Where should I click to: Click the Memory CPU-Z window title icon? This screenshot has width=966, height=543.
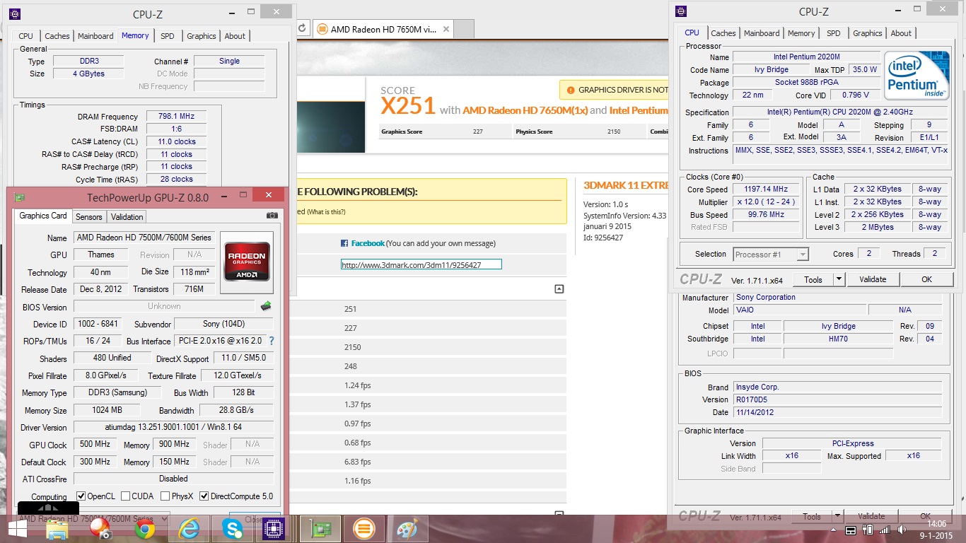click(x=15, y=13)
